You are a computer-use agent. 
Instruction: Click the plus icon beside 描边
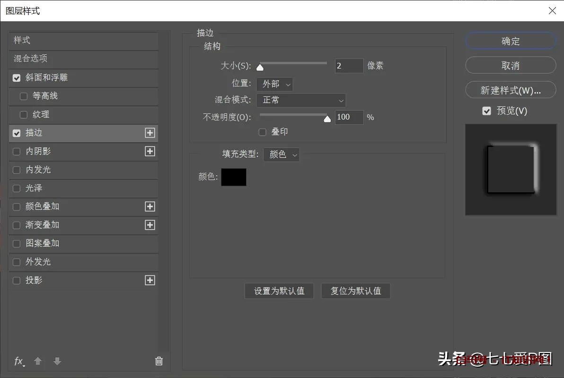pos(150,133)
